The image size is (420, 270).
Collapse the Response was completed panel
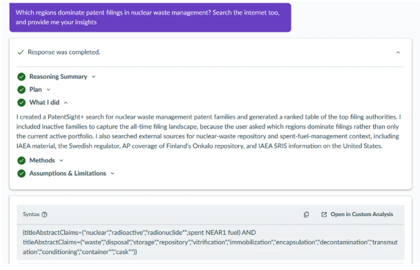coord(398,52)
